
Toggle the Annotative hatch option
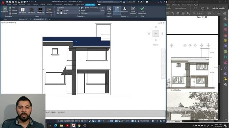pyautogui.click(x=125, y=10)
